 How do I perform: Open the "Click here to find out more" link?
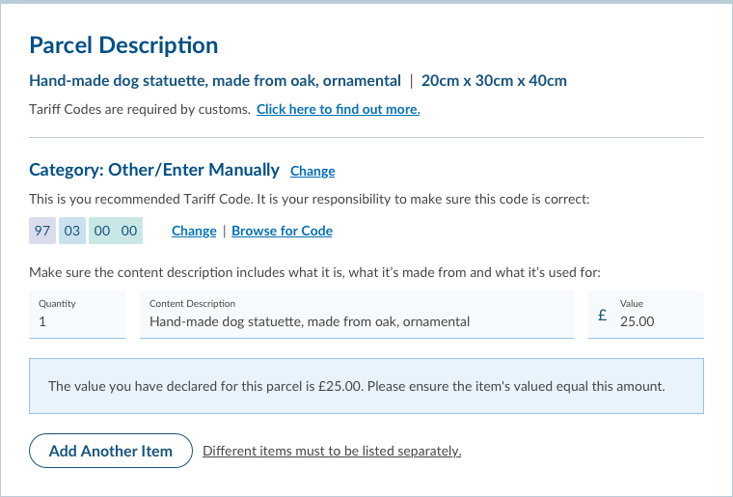click(x=338, y=109)
